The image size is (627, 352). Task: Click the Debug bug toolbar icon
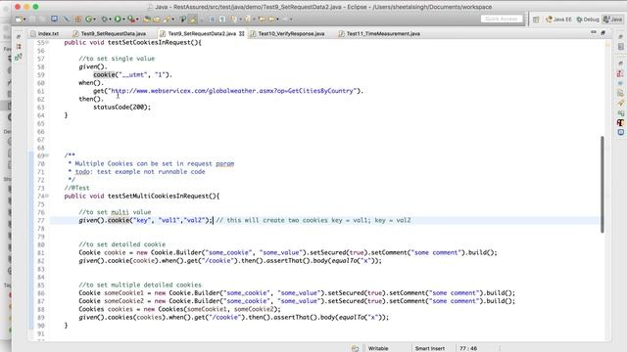[104, 20]
